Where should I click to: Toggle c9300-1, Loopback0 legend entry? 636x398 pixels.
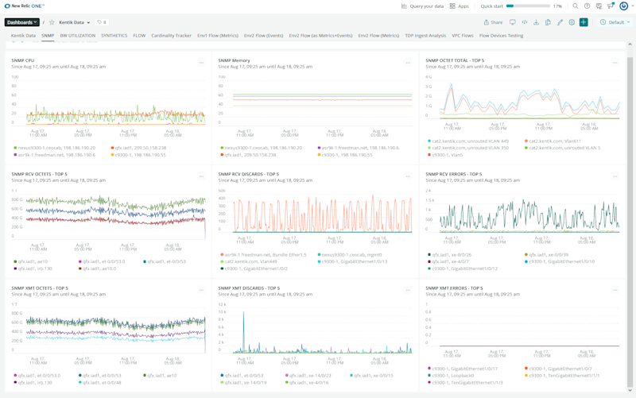pos(452,376)
